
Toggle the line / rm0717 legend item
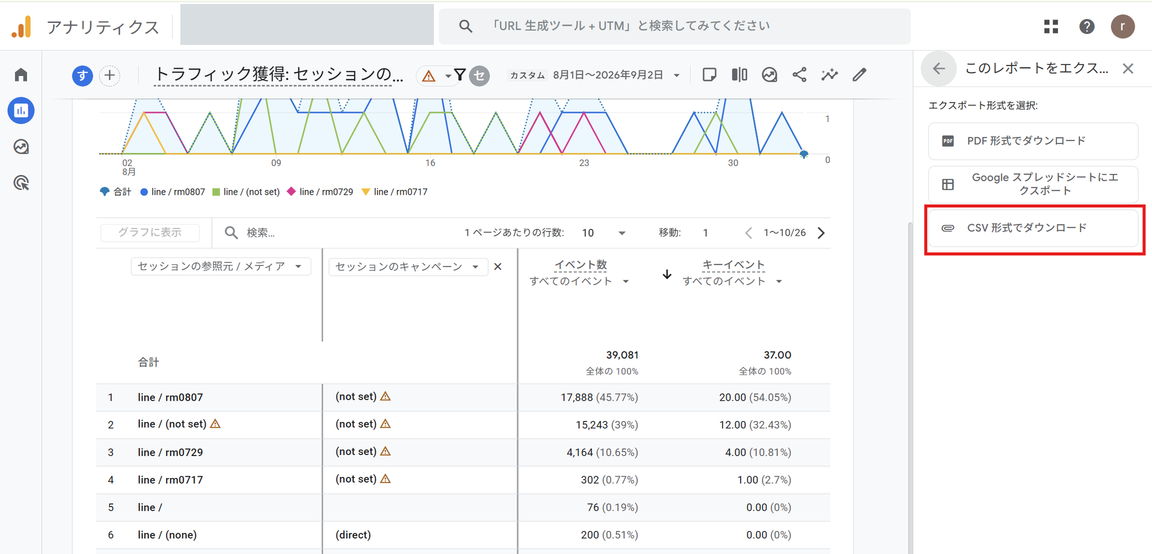click(394, 192)
